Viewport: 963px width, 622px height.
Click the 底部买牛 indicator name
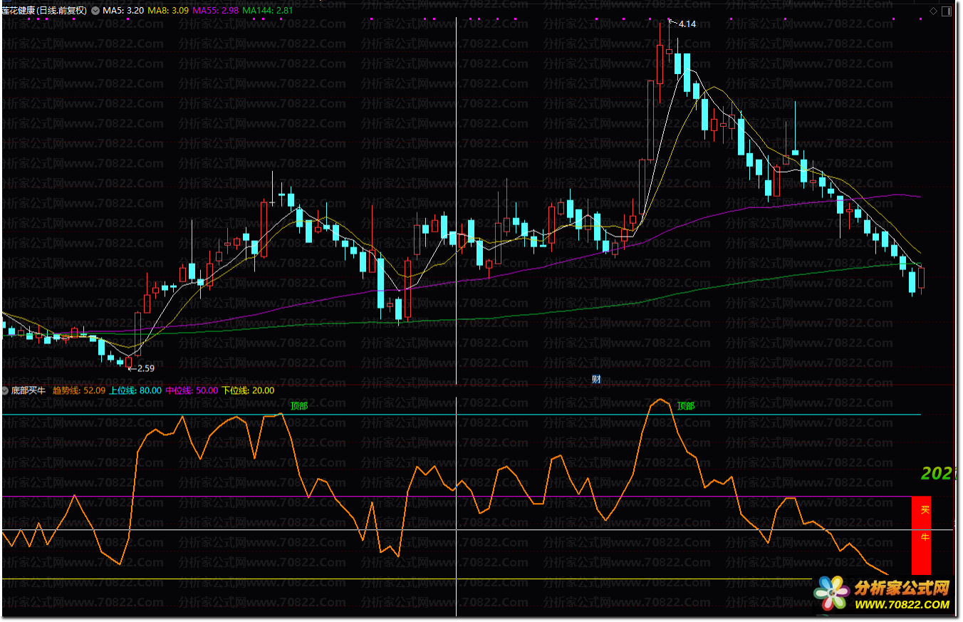point(28,390)
